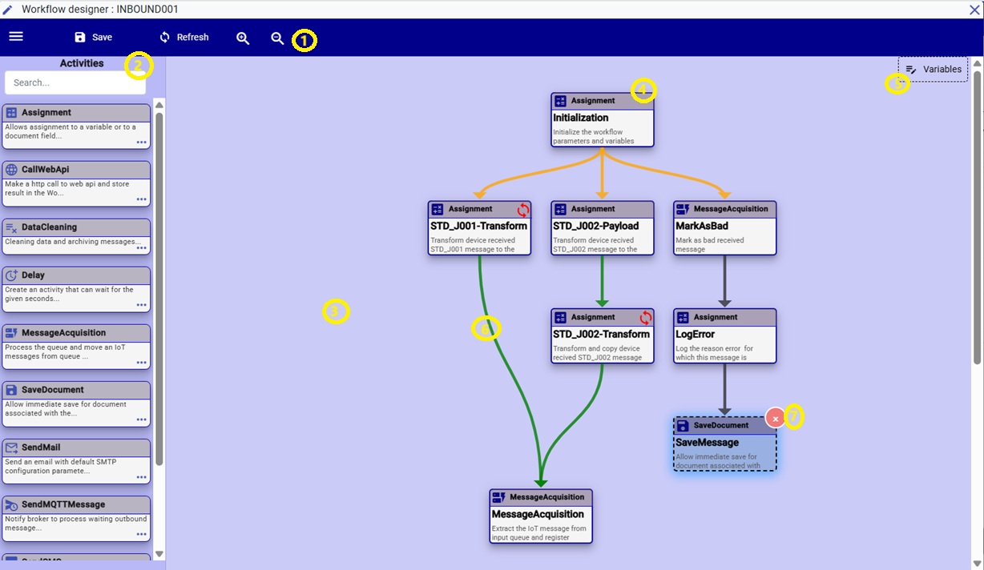Screen dimensions: 984x570
Task: Expand the Delay activity ellipsis menu
Action: point(141,305)
